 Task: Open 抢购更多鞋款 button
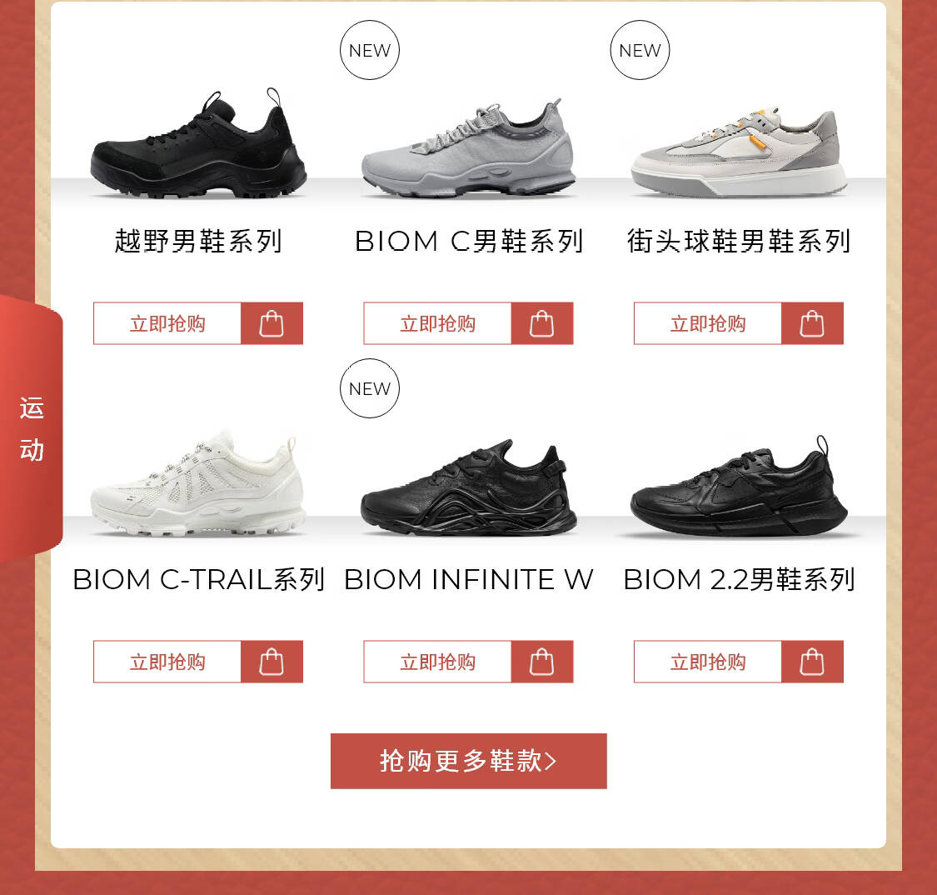pos(468,761)
